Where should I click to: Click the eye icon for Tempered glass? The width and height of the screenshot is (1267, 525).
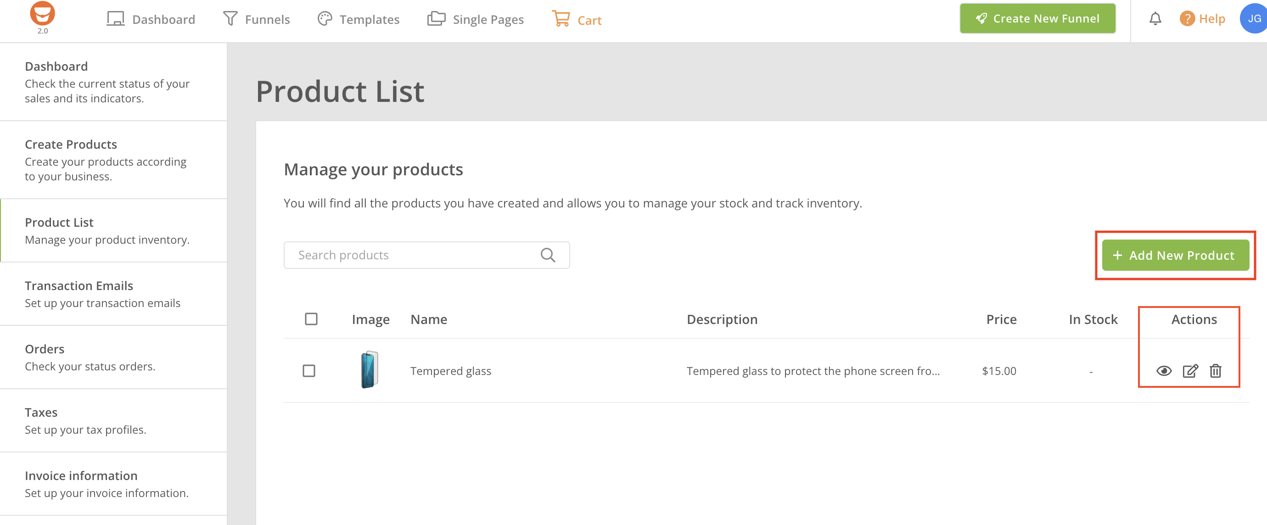pyautogui.click(x=1164, y=371)
